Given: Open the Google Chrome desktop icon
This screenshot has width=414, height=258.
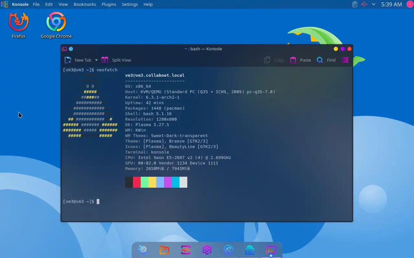Looking at the screenshot, I should (56, 25).
